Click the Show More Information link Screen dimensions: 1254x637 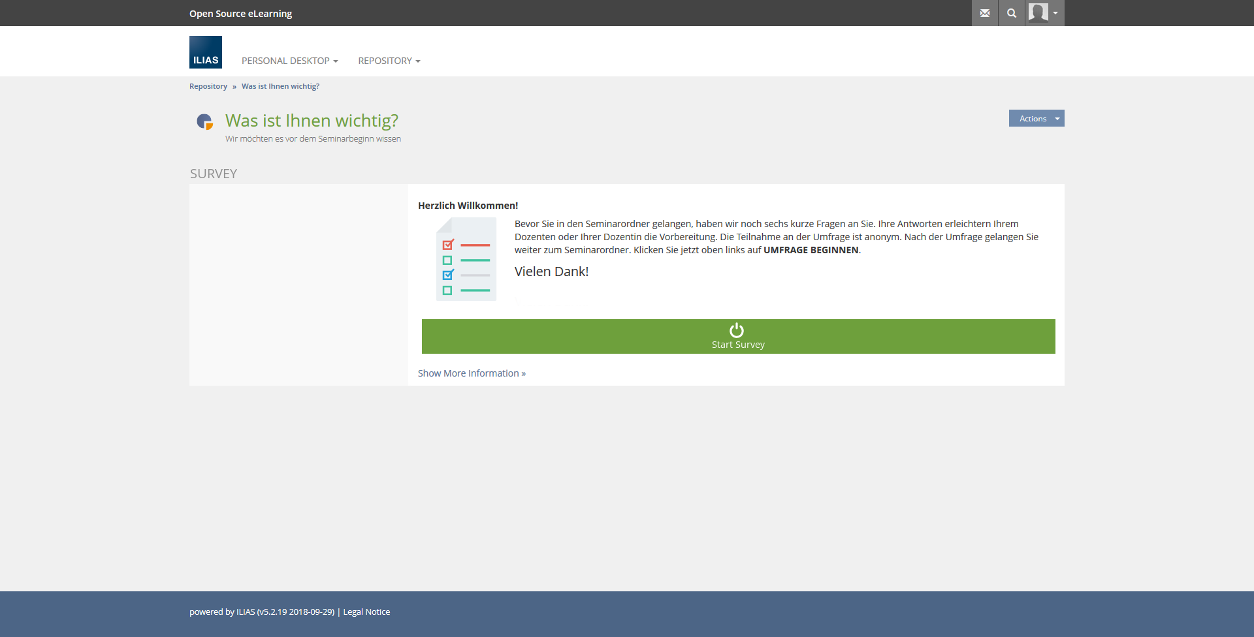[472, 373]
